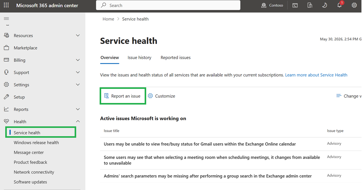The width and height of the screenshot is (363, 190).
Task: Click the Contoso globe icon
Action: [264, 5]
